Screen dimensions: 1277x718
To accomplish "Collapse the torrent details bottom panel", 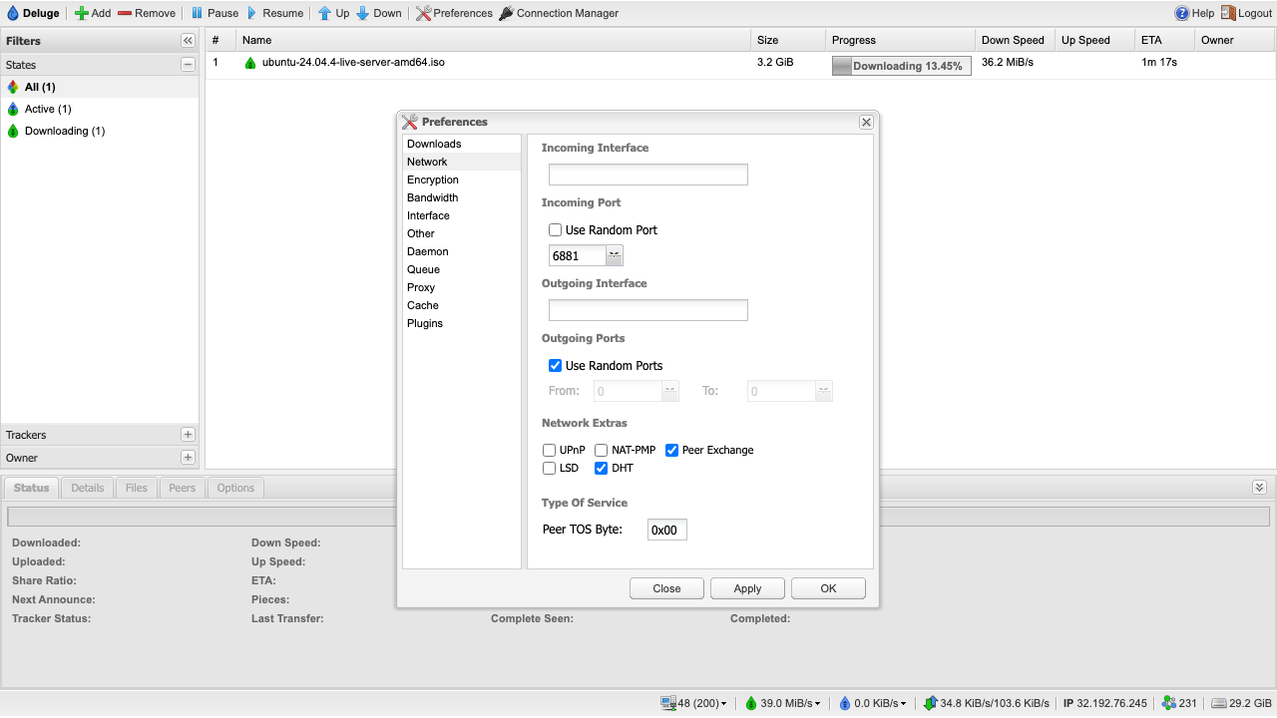I will [1259, 487].
